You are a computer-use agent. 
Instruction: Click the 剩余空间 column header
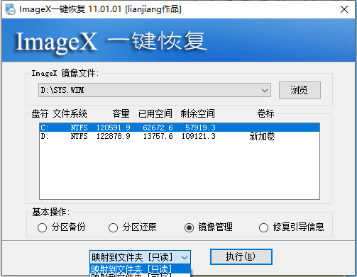(x=198, y=113)
